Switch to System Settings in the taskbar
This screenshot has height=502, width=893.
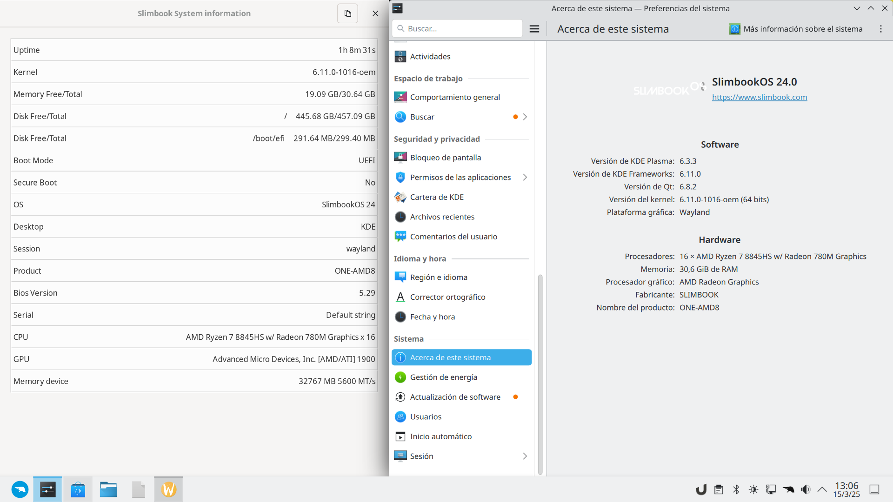(x=47, y=489)
